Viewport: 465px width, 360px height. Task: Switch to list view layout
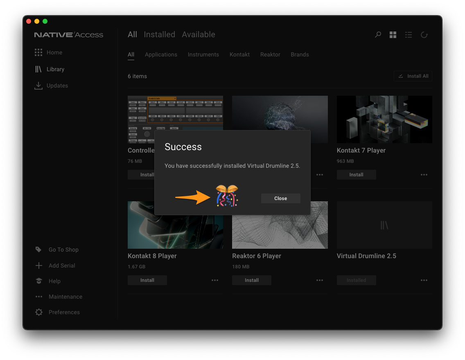click(409, 35)
